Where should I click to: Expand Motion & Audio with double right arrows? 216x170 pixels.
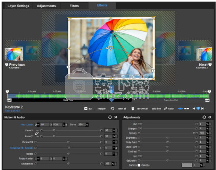coord(116,117)
